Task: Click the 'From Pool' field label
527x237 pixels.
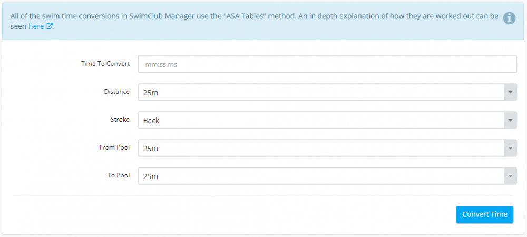Action: coord(114,147)
